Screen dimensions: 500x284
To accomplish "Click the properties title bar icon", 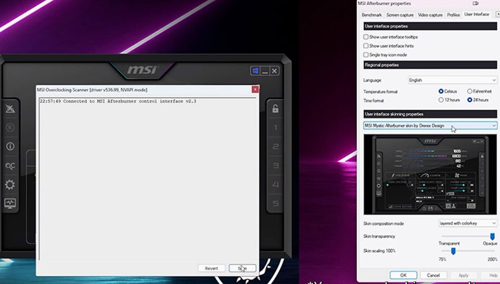I will [x=476, y=3].
